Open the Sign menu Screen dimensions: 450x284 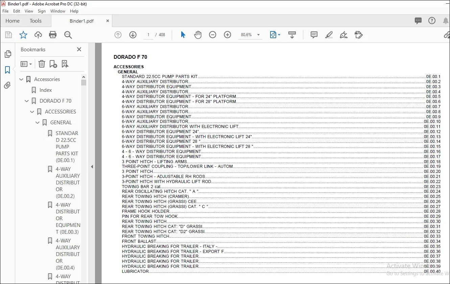click(x=42, y=11)
